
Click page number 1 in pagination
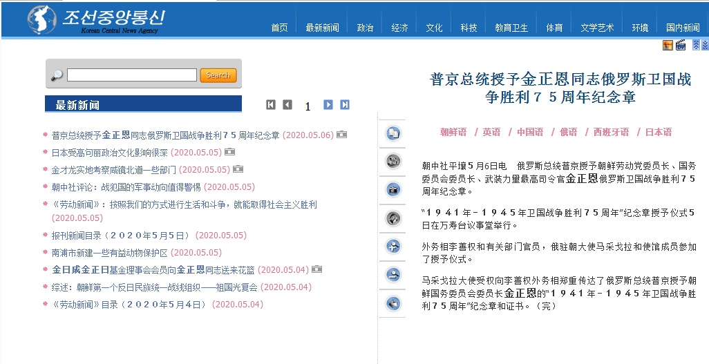point(308,106)
